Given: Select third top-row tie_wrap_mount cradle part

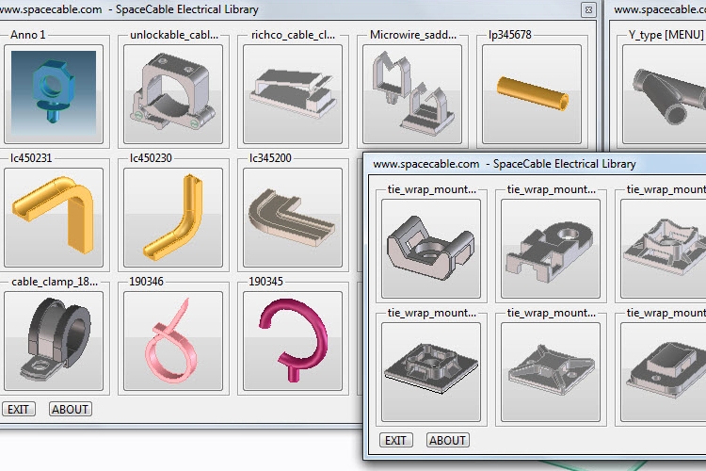Looking at the screenshot, I should point(664,249).
